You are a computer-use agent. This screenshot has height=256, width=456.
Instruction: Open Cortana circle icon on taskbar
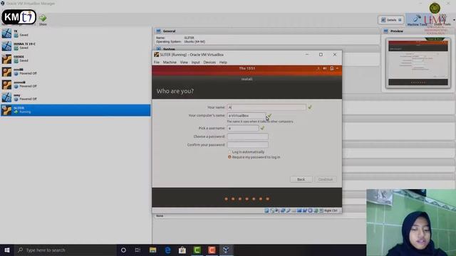pos(123,250)
